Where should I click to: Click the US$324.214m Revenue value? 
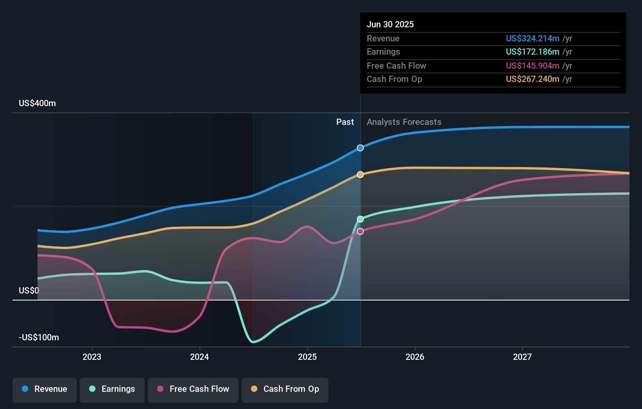pos(532,39)
